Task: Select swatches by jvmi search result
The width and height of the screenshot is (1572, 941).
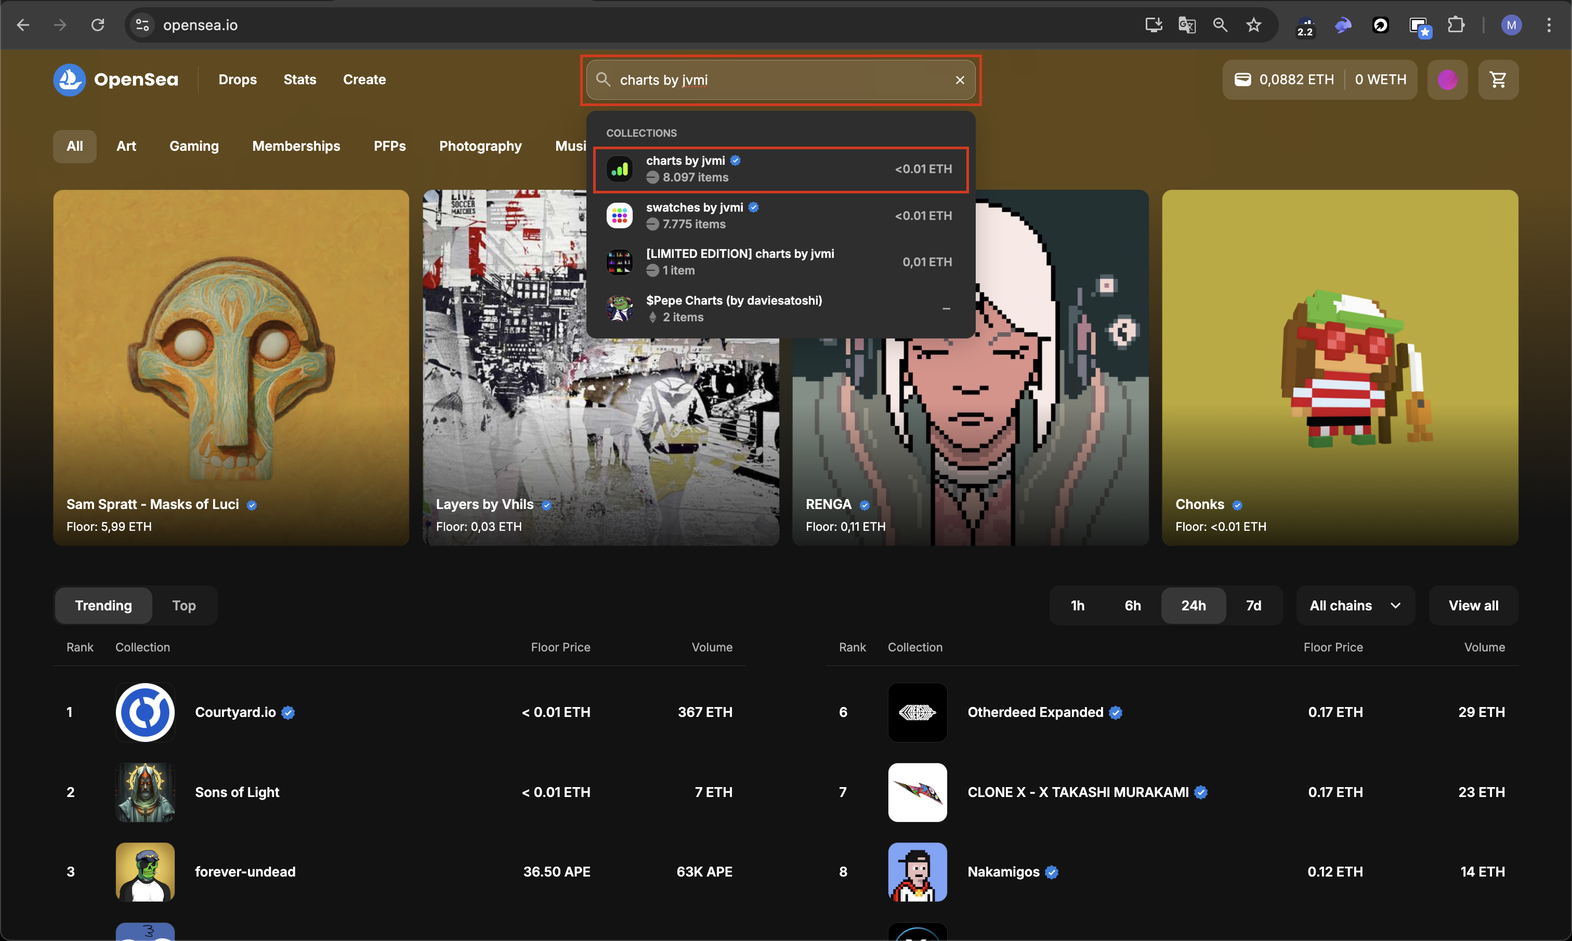Action: pyautogui.click(x=780, y=216)
